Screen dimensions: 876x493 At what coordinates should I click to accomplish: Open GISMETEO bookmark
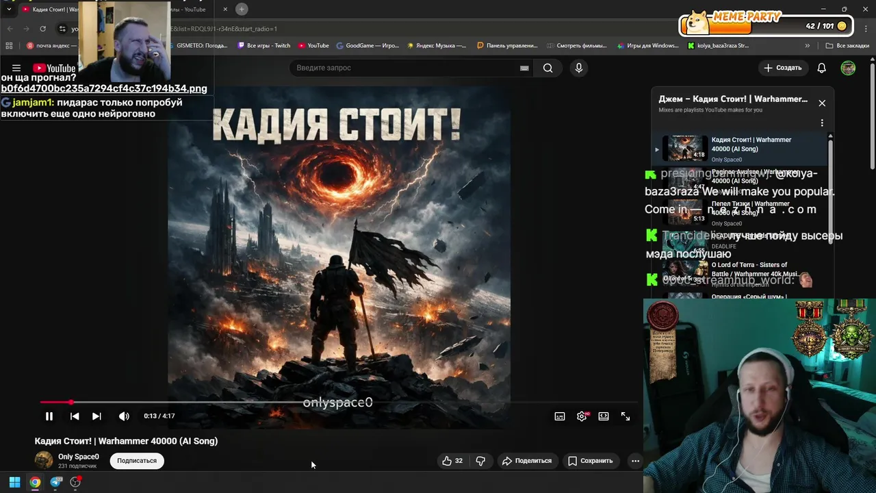pyautogui.click(x=197, y=46)
